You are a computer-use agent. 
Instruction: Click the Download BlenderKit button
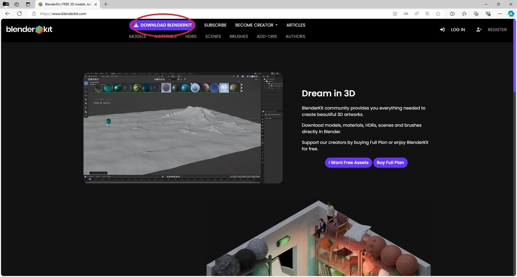162,25
